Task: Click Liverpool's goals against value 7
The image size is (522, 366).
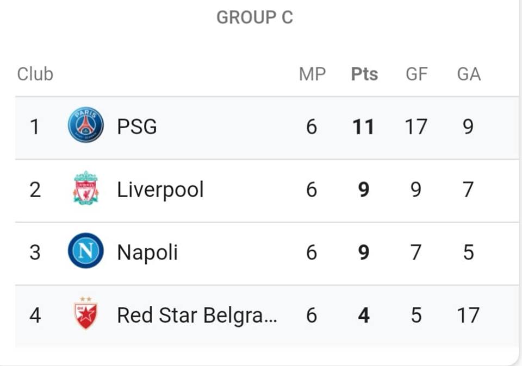Action: click(468, 190)
